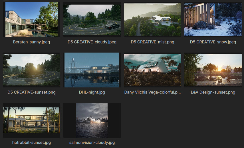This screenshot has width=244, height=148.
Task: Open the hotrabbit-sunset modern house thumbnail
Action: [31, 120]
